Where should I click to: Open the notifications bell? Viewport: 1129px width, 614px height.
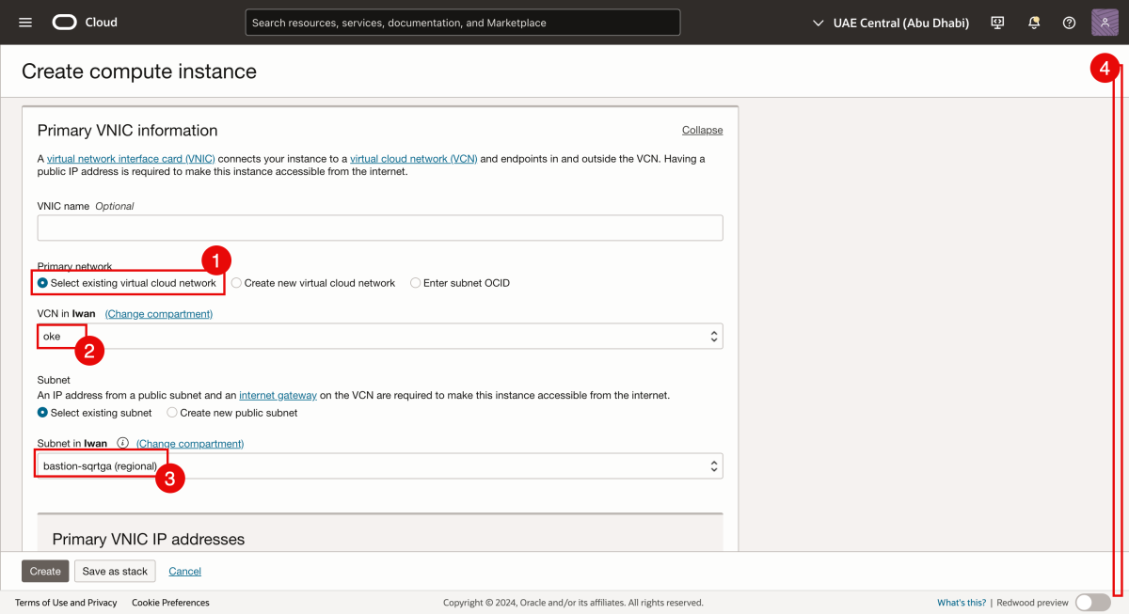(x=1032, y=22)
